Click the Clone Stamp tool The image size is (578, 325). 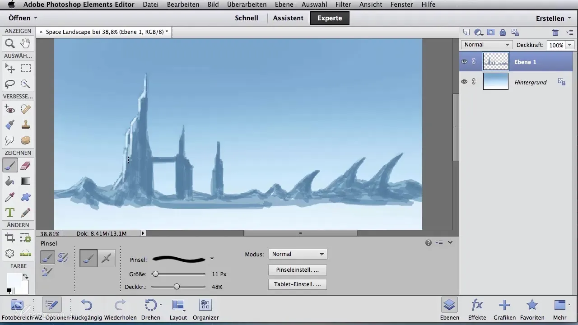[x=26, y=125]
